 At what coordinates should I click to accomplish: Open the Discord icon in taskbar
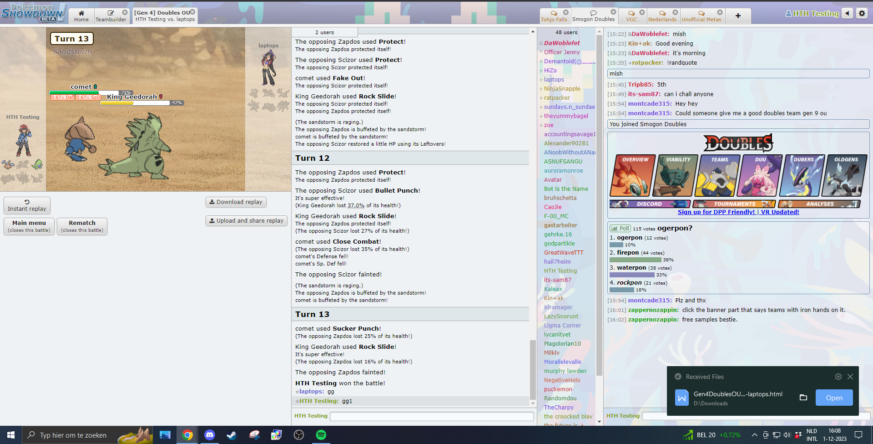pyautogui.click(x=209, y=435)
